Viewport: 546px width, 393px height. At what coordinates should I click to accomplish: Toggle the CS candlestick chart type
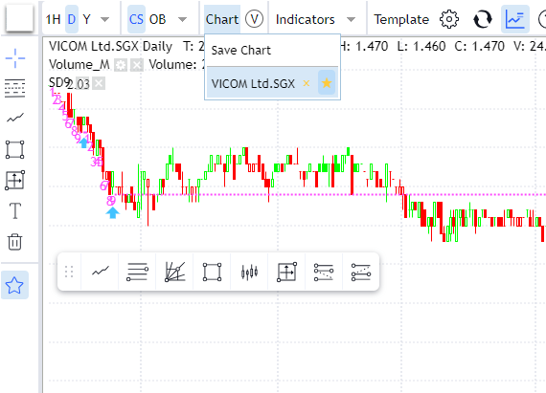pos(136,19)
